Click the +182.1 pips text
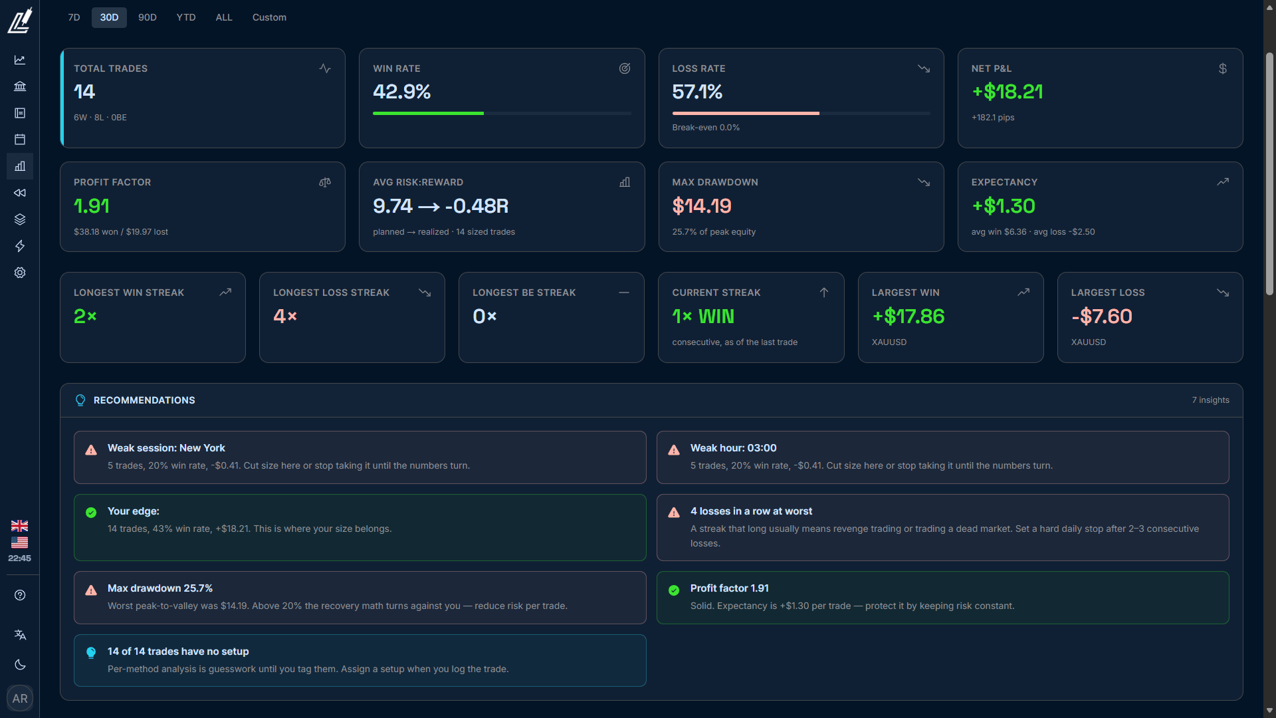Viewport: 1276px width, 718px height. point(993,118)
